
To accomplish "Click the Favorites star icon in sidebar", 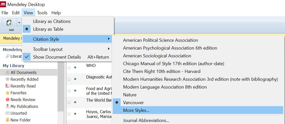I will click(x=8, y=93).
